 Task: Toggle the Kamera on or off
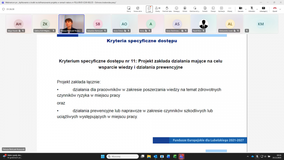pos(240,9)
